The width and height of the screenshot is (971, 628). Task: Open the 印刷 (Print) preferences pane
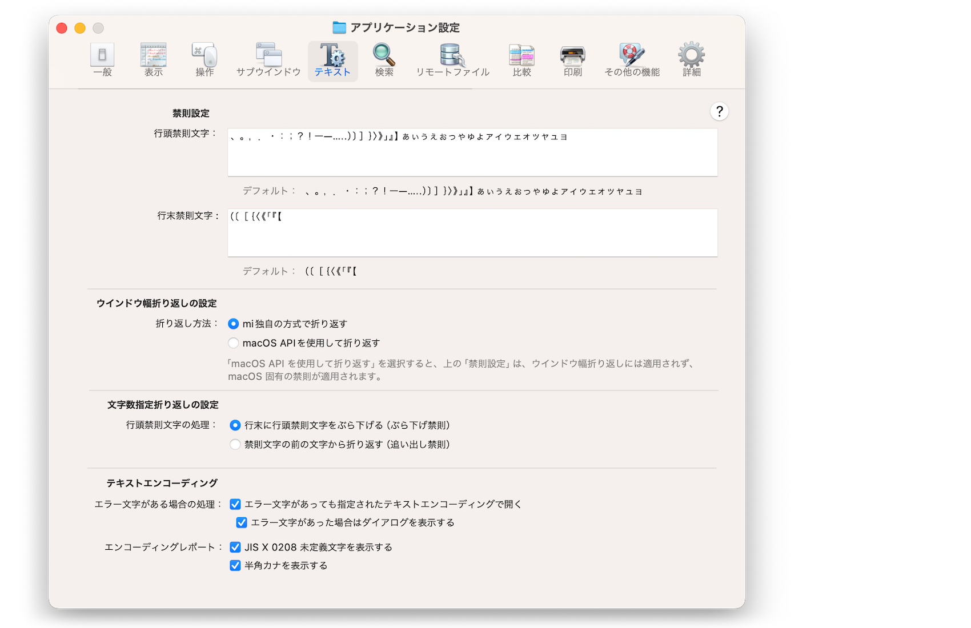pyautogui.click(x=572, y=59)
